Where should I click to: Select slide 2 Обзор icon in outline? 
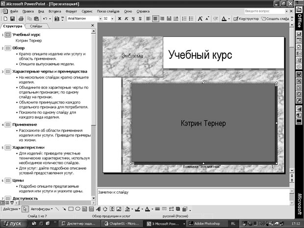[8, 48]
